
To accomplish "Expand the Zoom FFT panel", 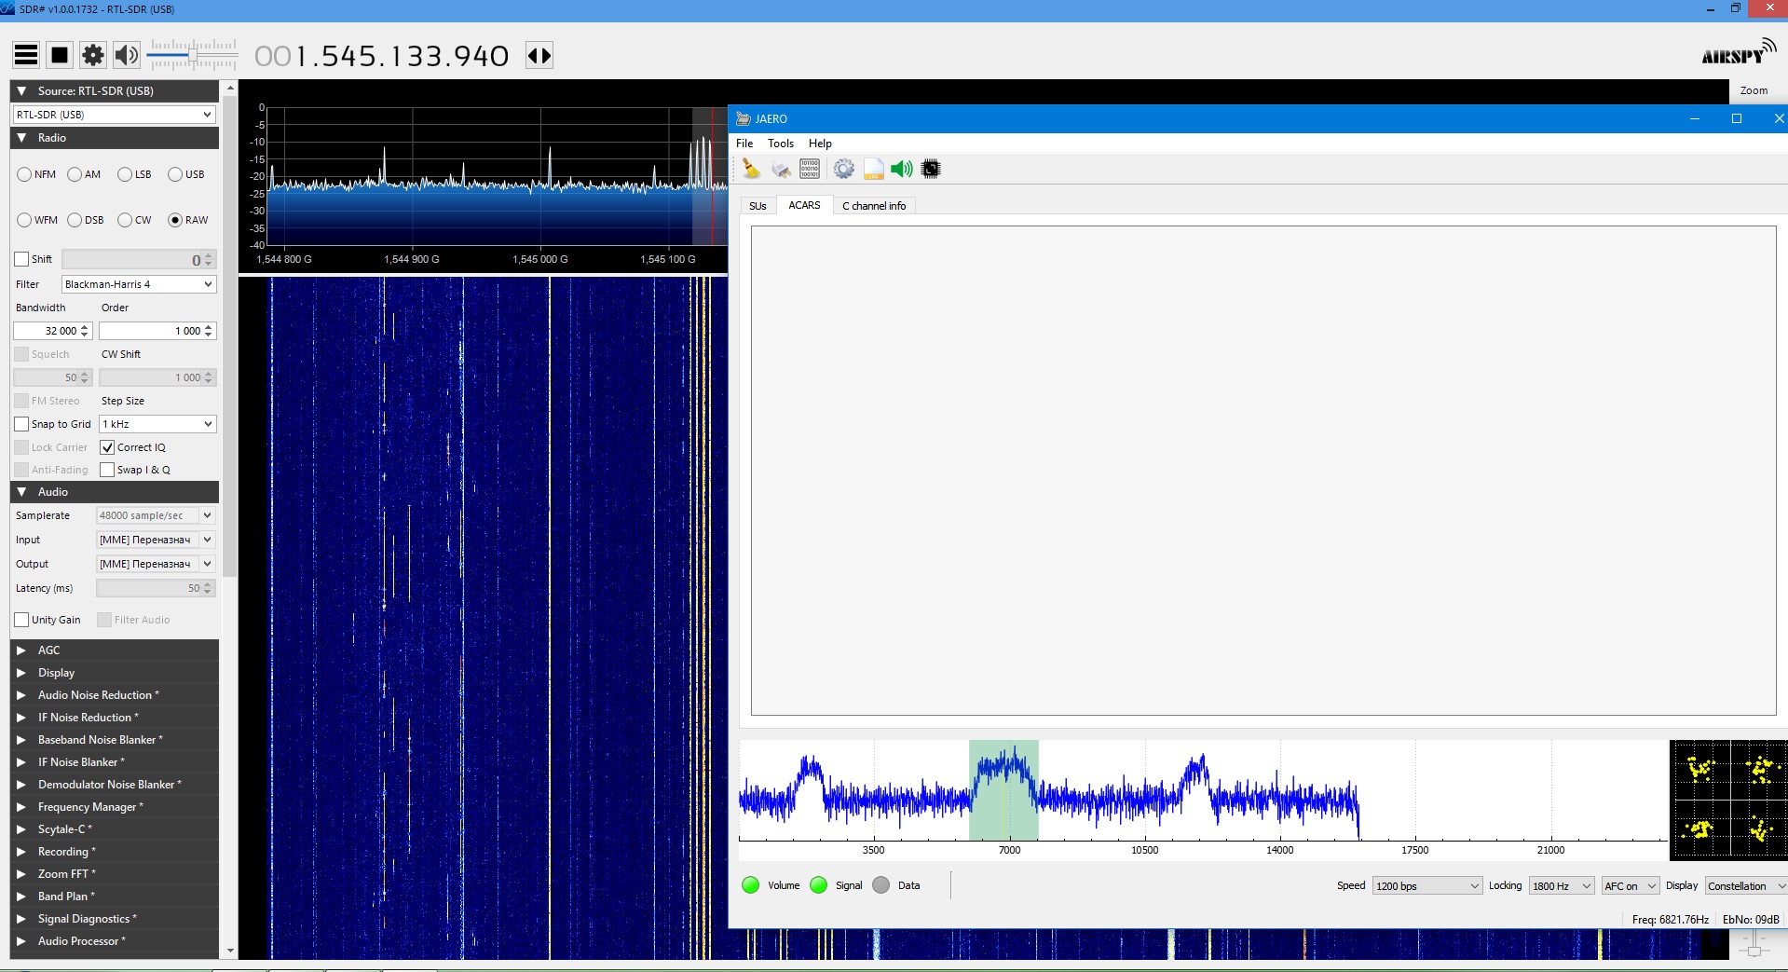I will pos(115,874).
